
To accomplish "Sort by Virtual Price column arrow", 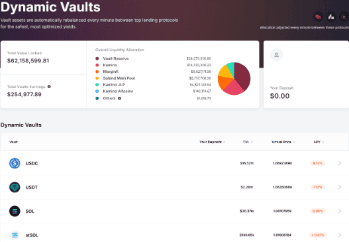I will (294, 142).
